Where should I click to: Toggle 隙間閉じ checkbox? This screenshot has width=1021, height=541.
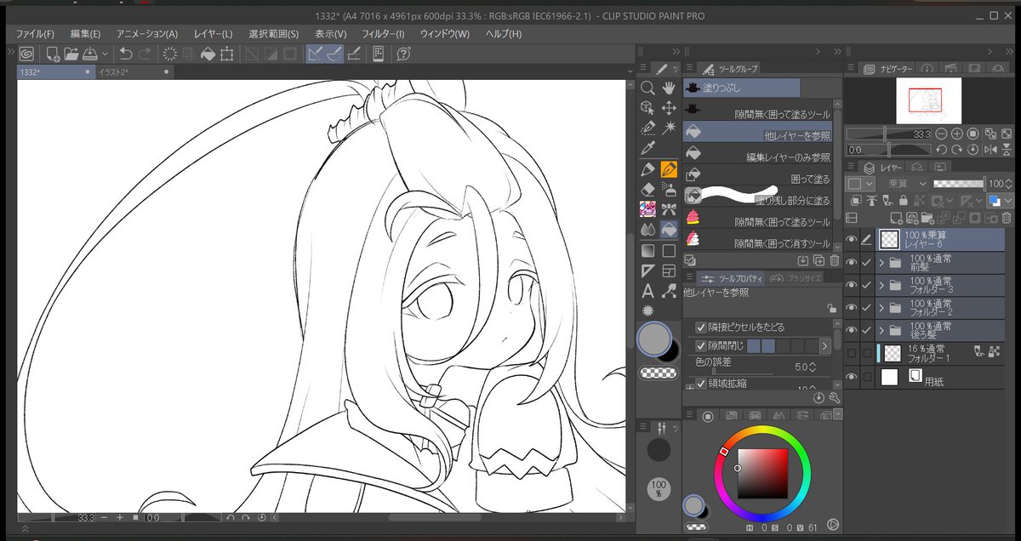tap(701, 346)
